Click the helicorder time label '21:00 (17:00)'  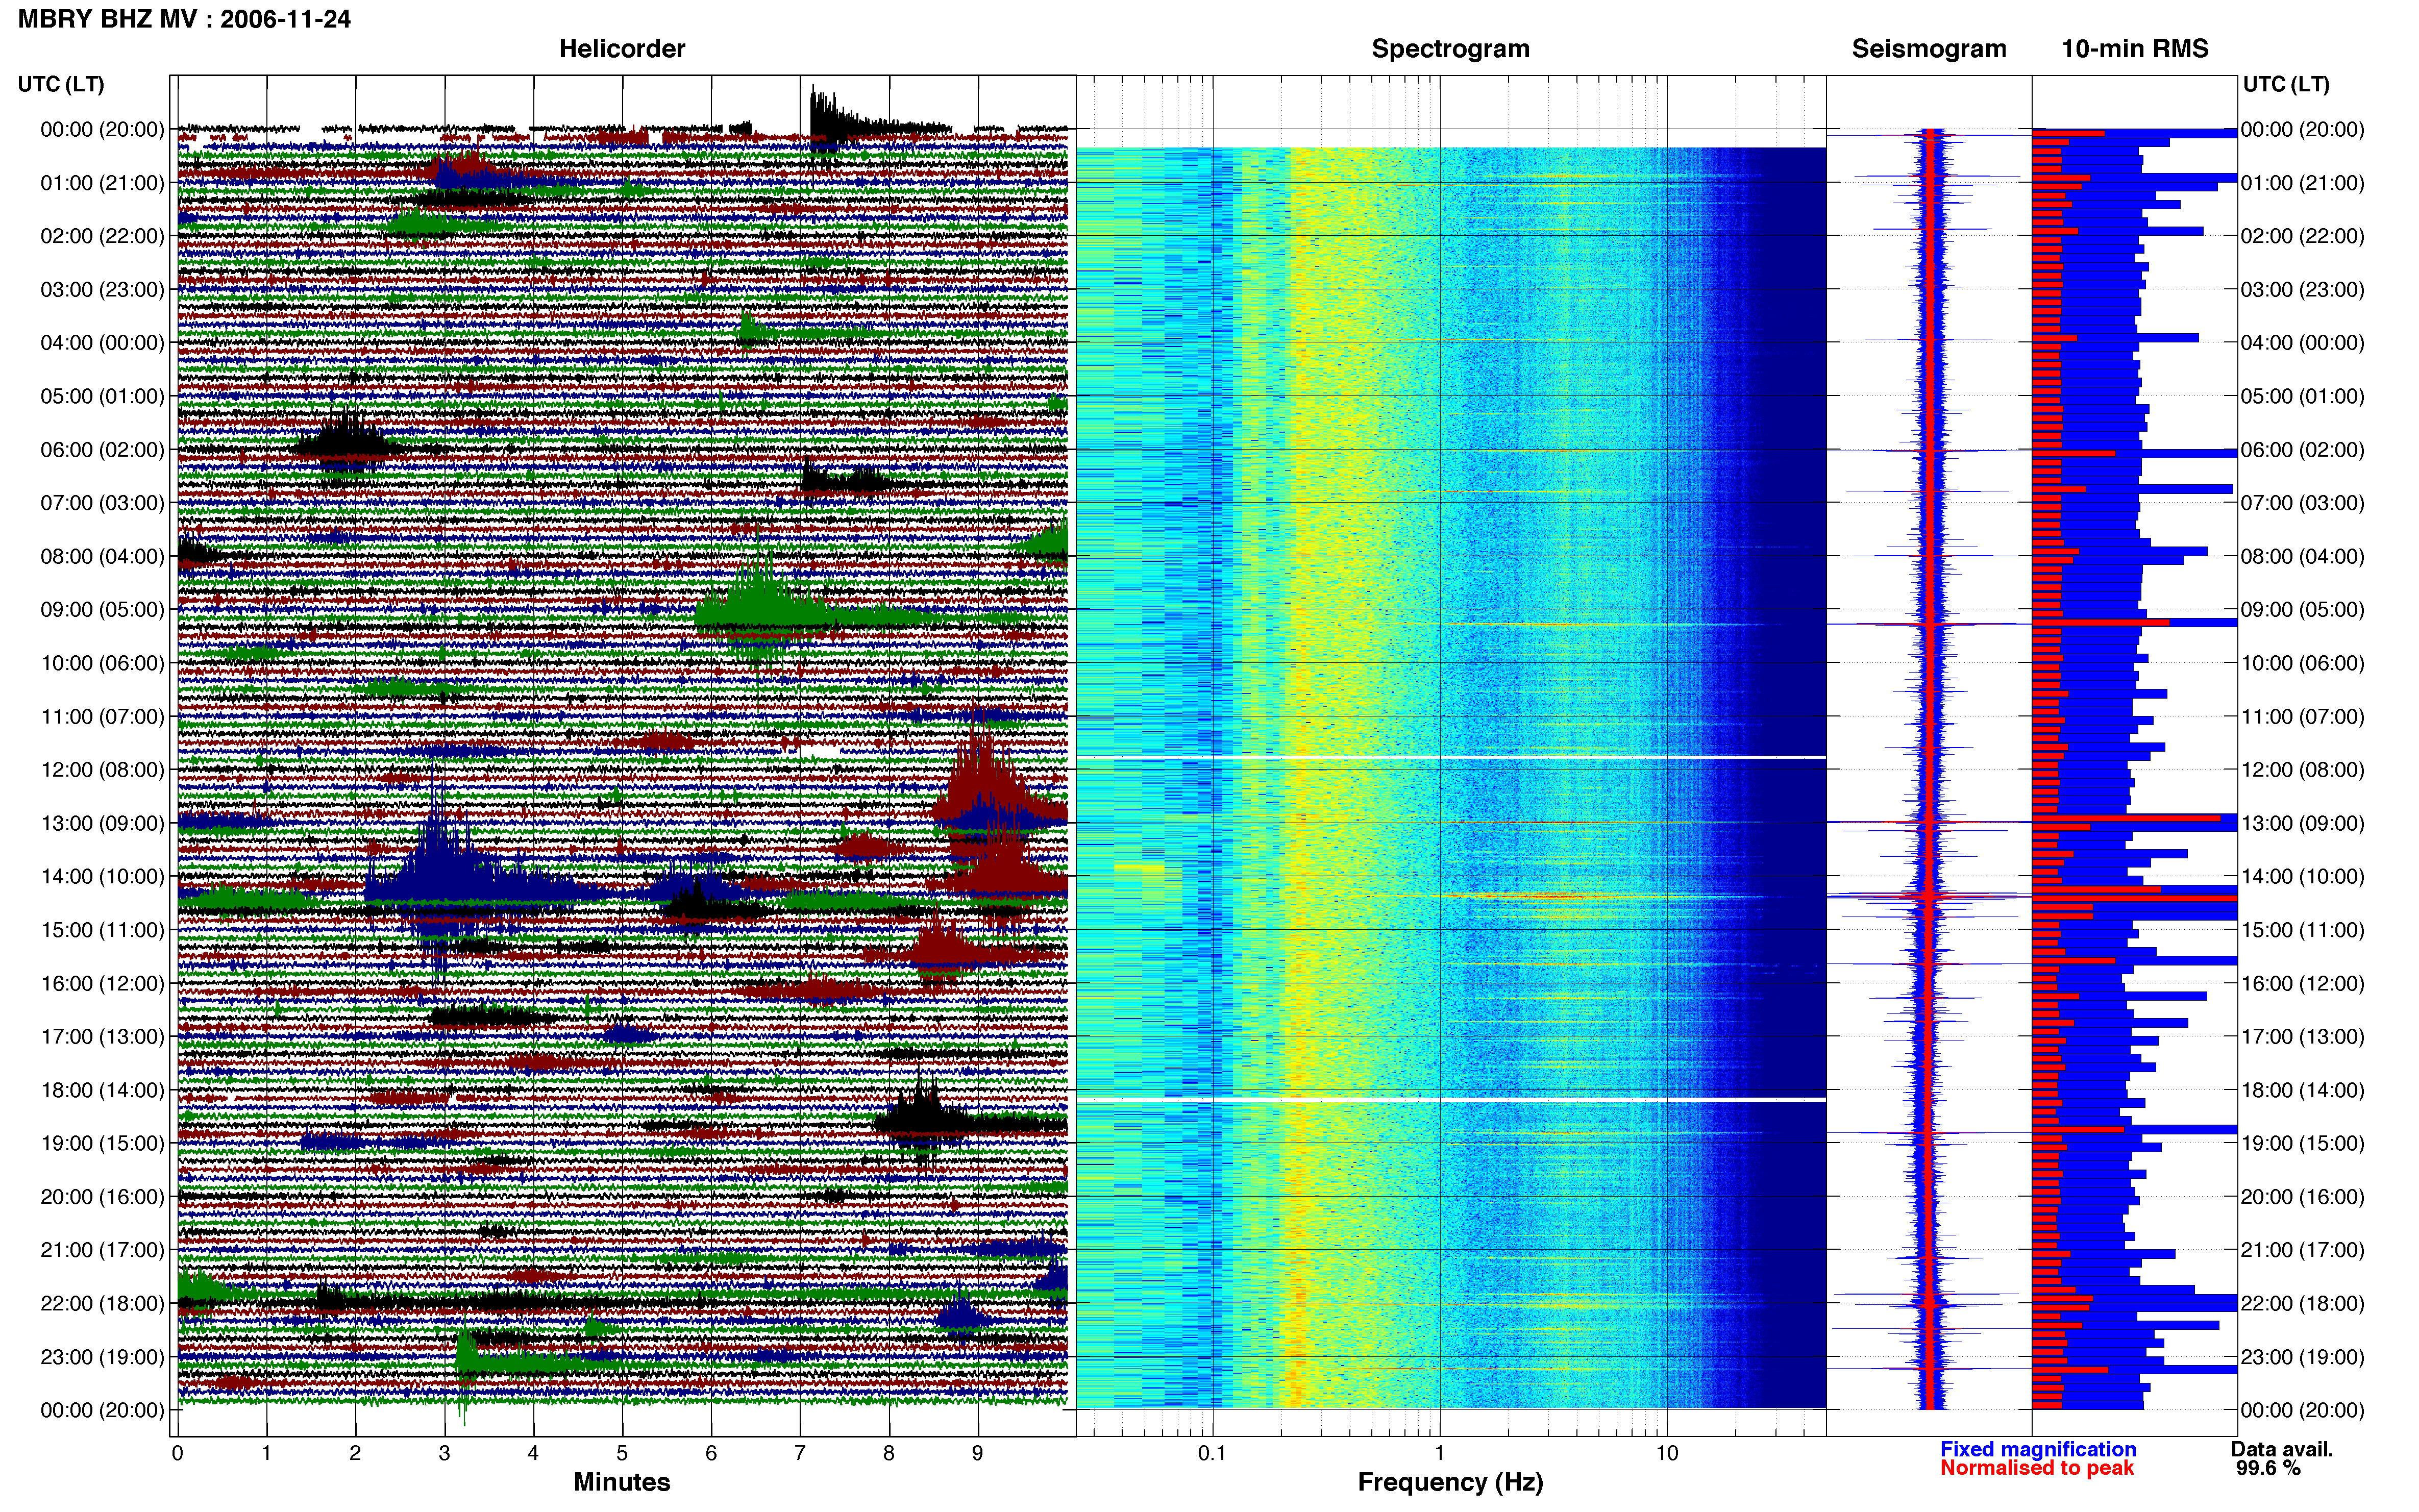click(102, 1250)
